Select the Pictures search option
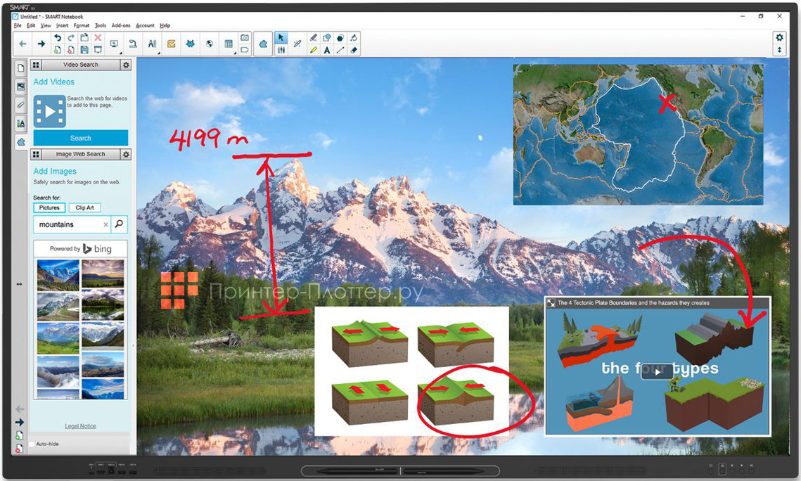This screenshot has height=481, width=801. (49, 207)
